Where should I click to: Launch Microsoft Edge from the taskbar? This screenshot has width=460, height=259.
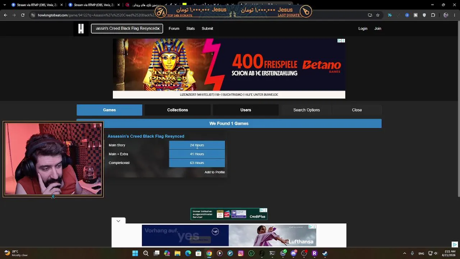pos(188,254)
